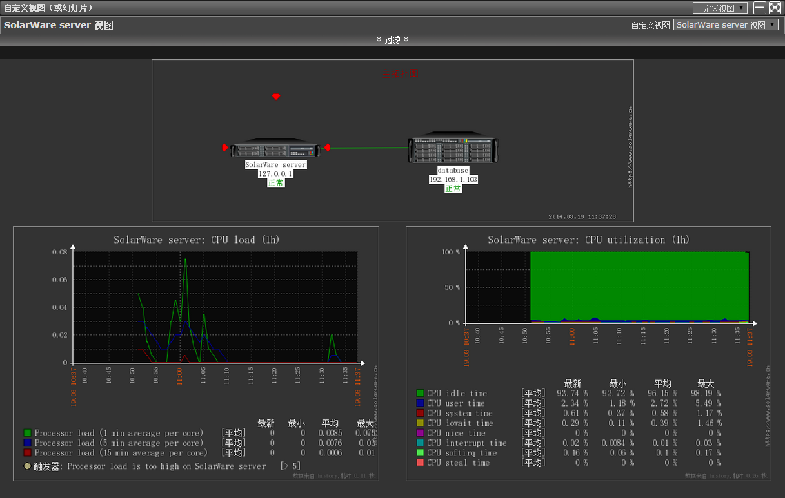Click red swatch for 15 min Processor load
785x498 pixels.
27,453
